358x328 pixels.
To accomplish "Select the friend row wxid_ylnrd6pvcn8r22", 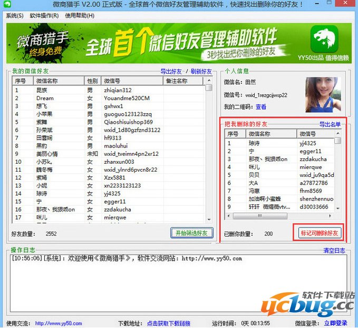I will [x=108, y=170].
